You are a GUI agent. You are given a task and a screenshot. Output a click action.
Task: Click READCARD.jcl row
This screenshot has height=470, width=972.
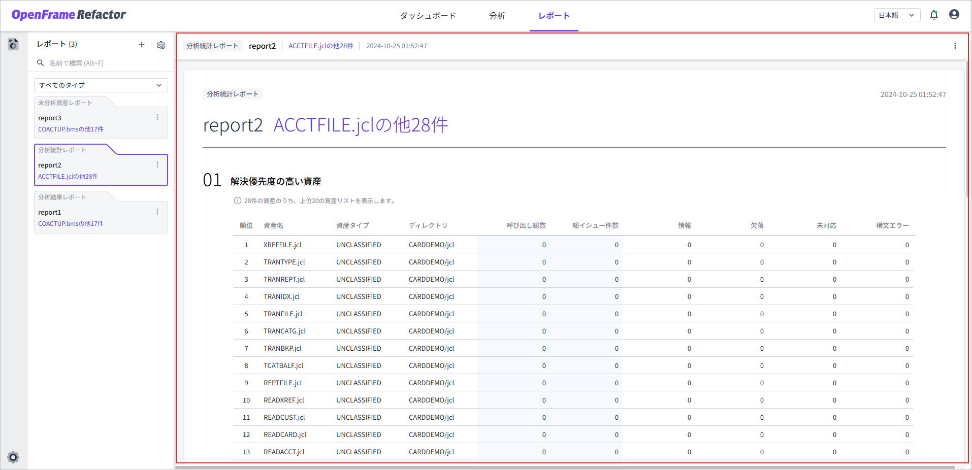[573, 434]
